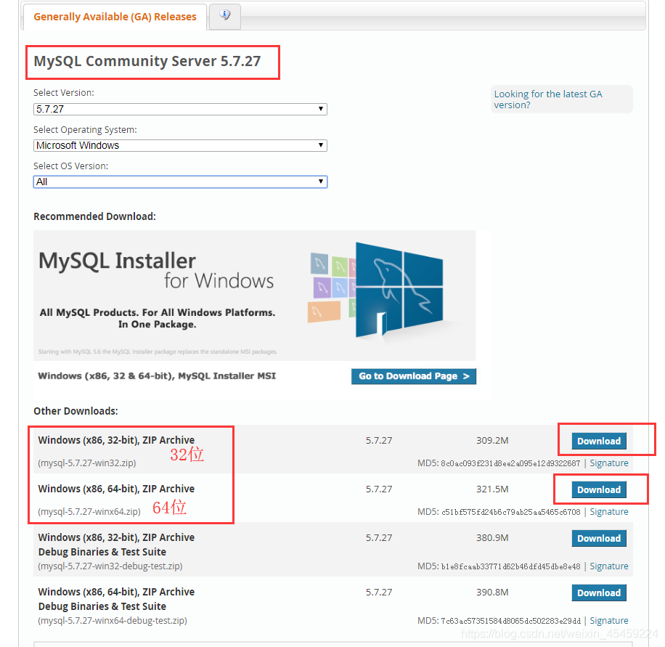665x647 pixels.
Task: Open Signature link for win32 ZIP archive
Action: click(609, 463)
